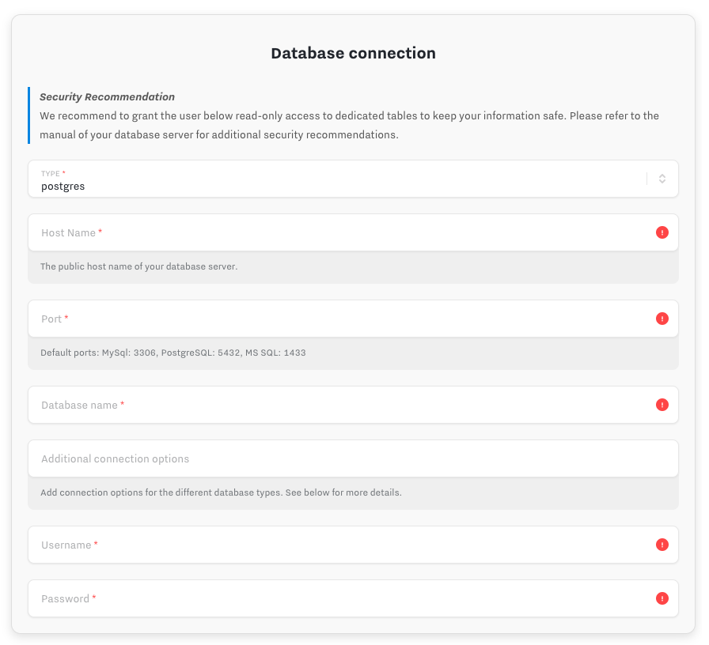This screenshot has width=709, height=645.
Task: Click the Port field error icon
Action: coord(662,319)
